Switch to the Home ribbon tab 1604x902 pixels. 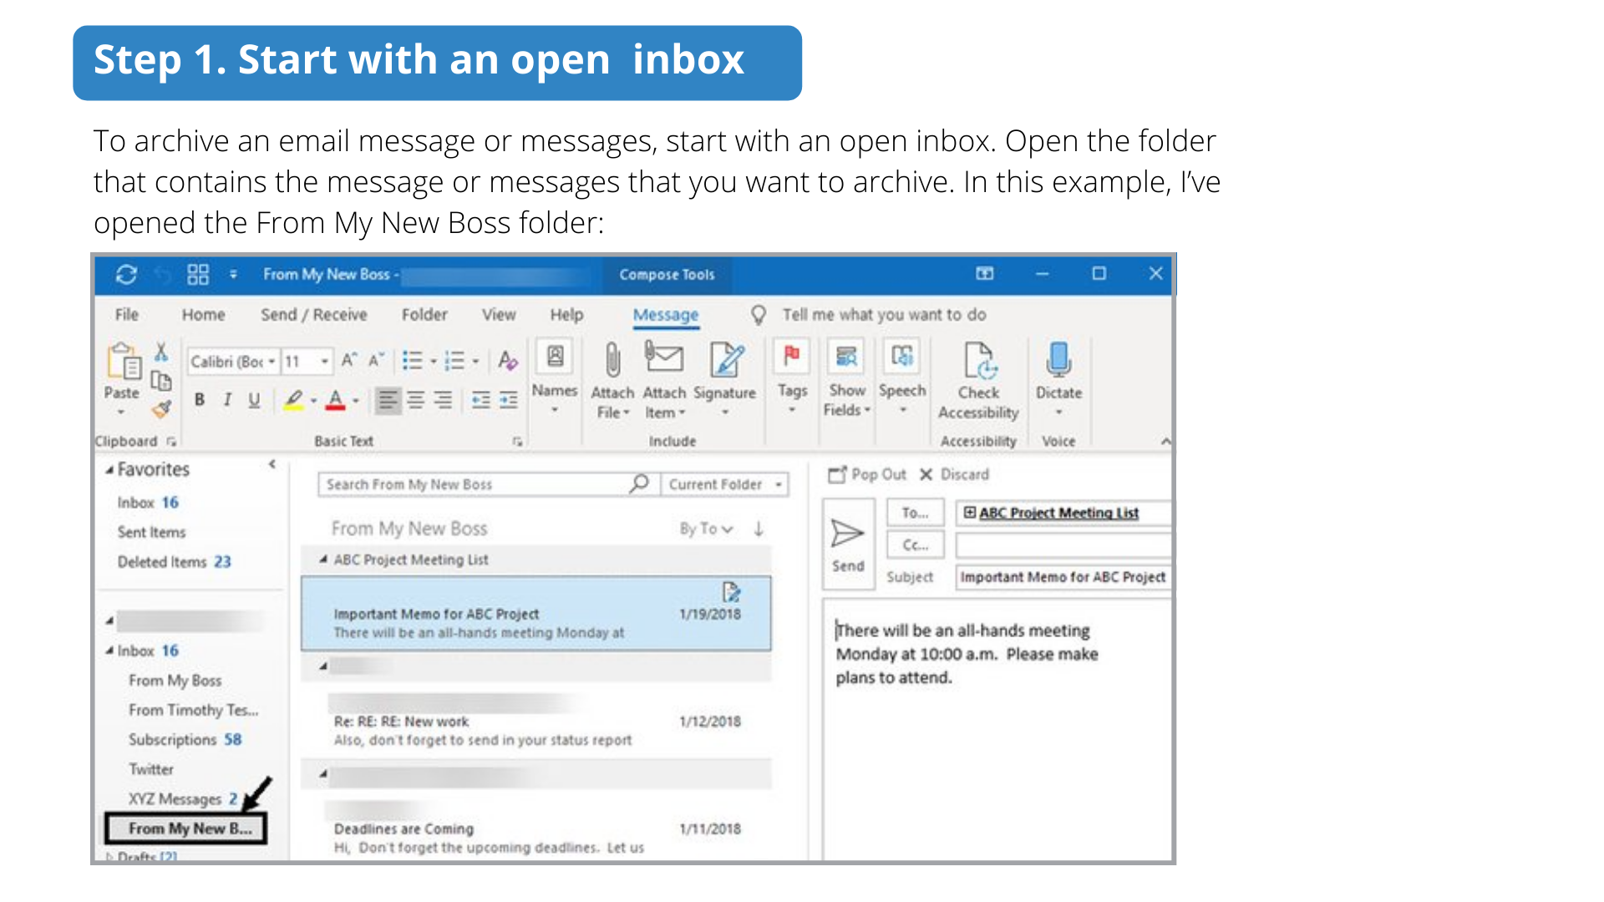tap(203, 315)
